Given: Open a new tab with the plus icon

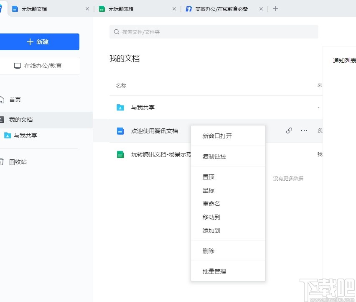Looking at the screenshot, I should [x=275, y=8].
